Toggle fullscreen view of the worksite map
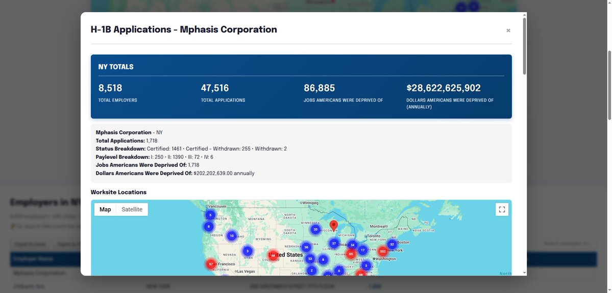The width and height of the screenshot is (612, 293). tap(502, 209)
